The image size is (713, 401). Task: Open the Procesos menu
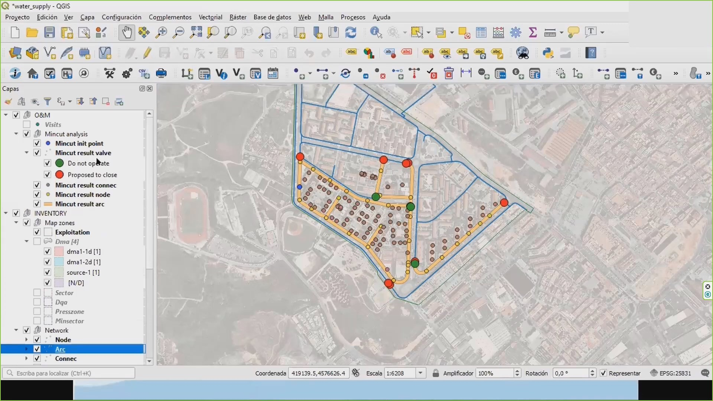pos(353,17)
